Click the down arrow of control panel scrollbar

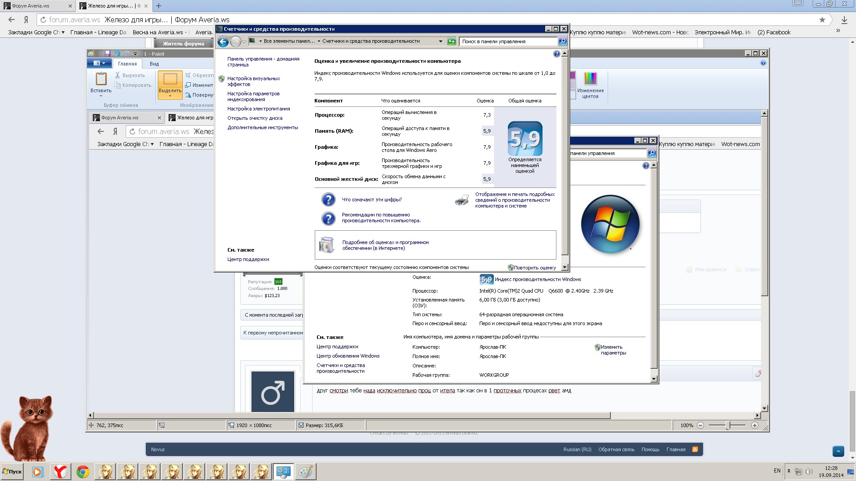565,267
